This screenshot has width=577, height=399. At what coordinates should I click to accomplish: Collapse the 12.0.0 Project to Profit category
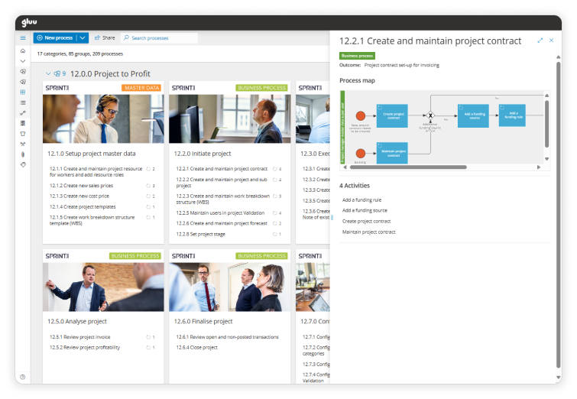click(48, 73)
